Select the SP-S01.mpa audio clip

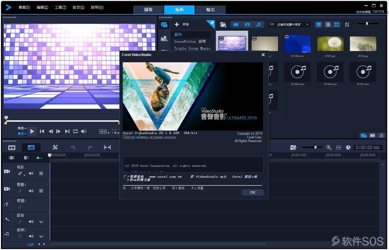tap(363, 72)
